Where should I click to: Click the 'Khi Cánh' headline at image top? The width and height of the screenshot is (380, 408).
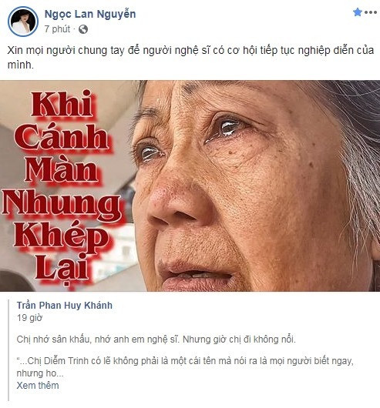pos(62,121)
